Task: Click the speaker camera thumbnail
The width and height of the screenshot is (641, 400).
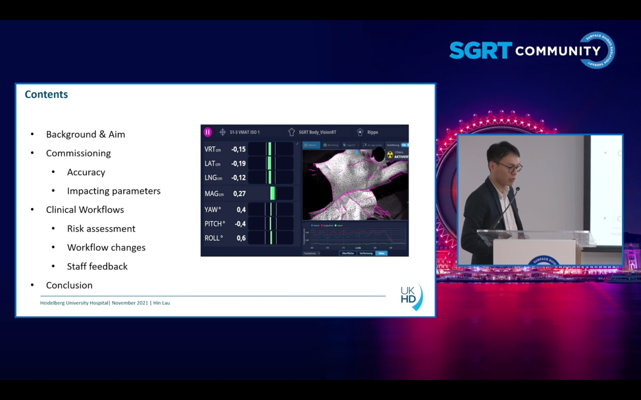Action: pos(540,200)
